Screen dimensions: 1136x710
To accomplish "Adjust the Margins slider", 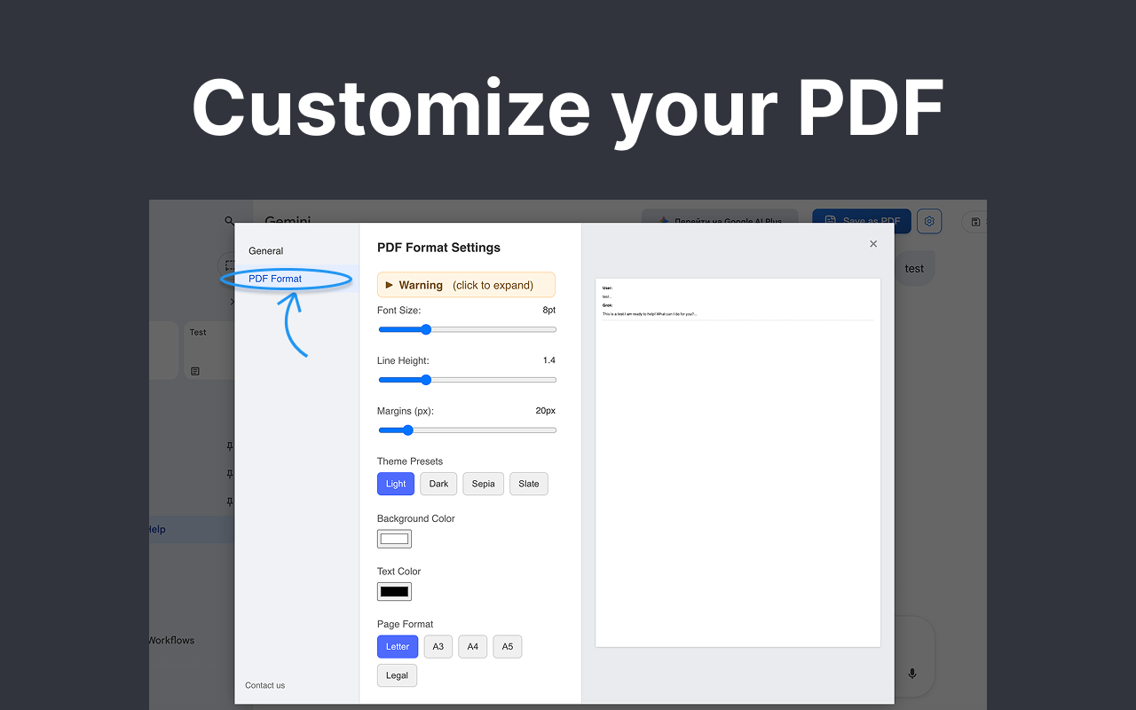I will point(407,430).
